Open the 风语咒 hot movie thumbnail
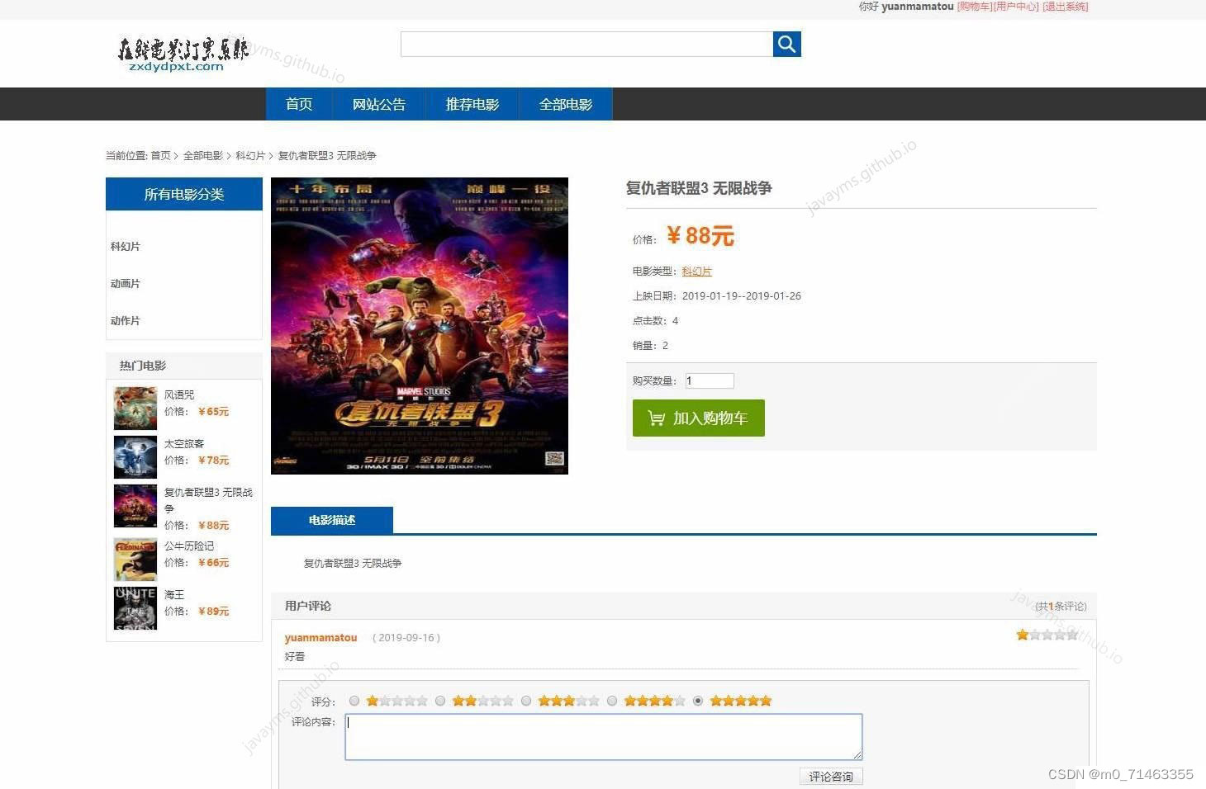Screen dimensions: 1206x789 [x=135, y=408]
